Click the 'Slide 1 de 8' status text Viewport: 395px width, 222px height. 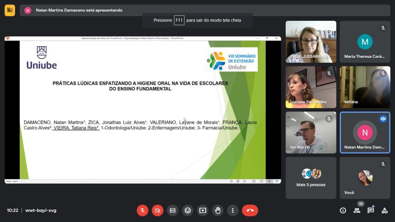pyautogui.click(x=12, y=181)
